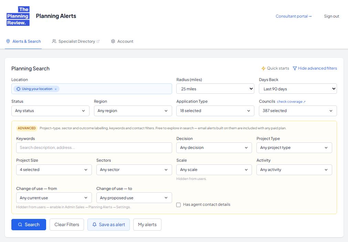Viewport: 348px width, 242px height.
Task: Click the map pin icon beside Alerts & Search
Action: [8, 41]
